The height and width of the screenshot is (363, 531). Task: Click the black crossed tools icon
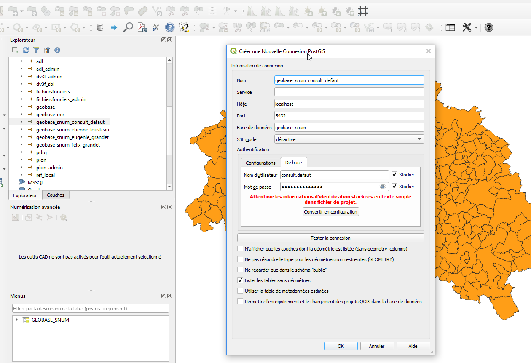[x=467, y=27]
